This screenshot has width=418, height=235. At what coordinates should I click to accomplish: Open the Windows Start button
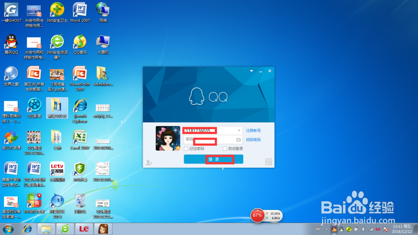click(8, 229)
